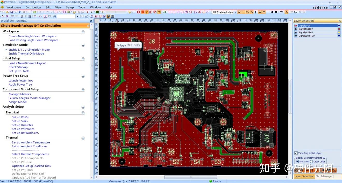
Task: Click the magnifier search icon beside the combo box
Action: pos(81,16)
